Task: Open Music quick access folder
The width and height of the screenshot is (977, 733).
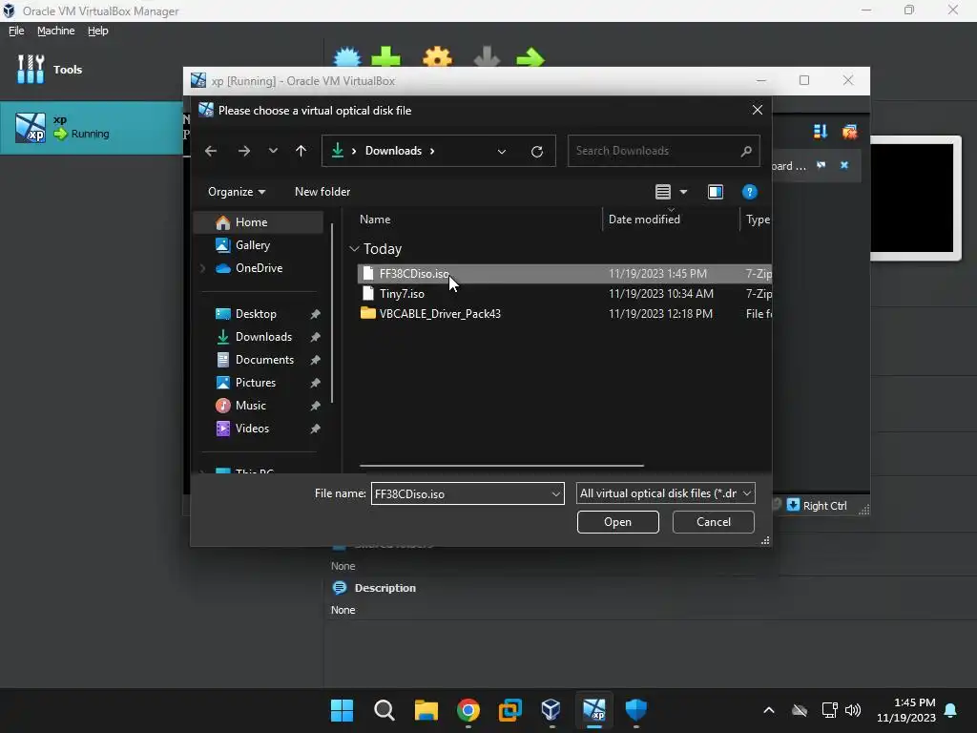Action: point(251,406)
